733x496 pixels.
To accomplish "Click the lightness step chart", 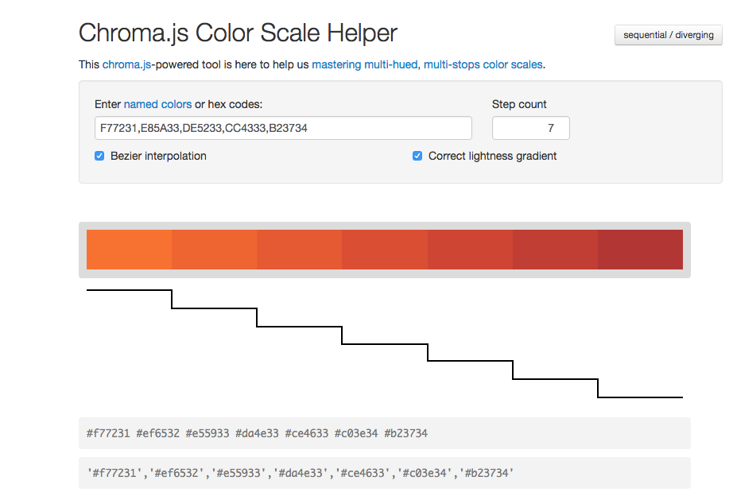I will pos(384,343).
